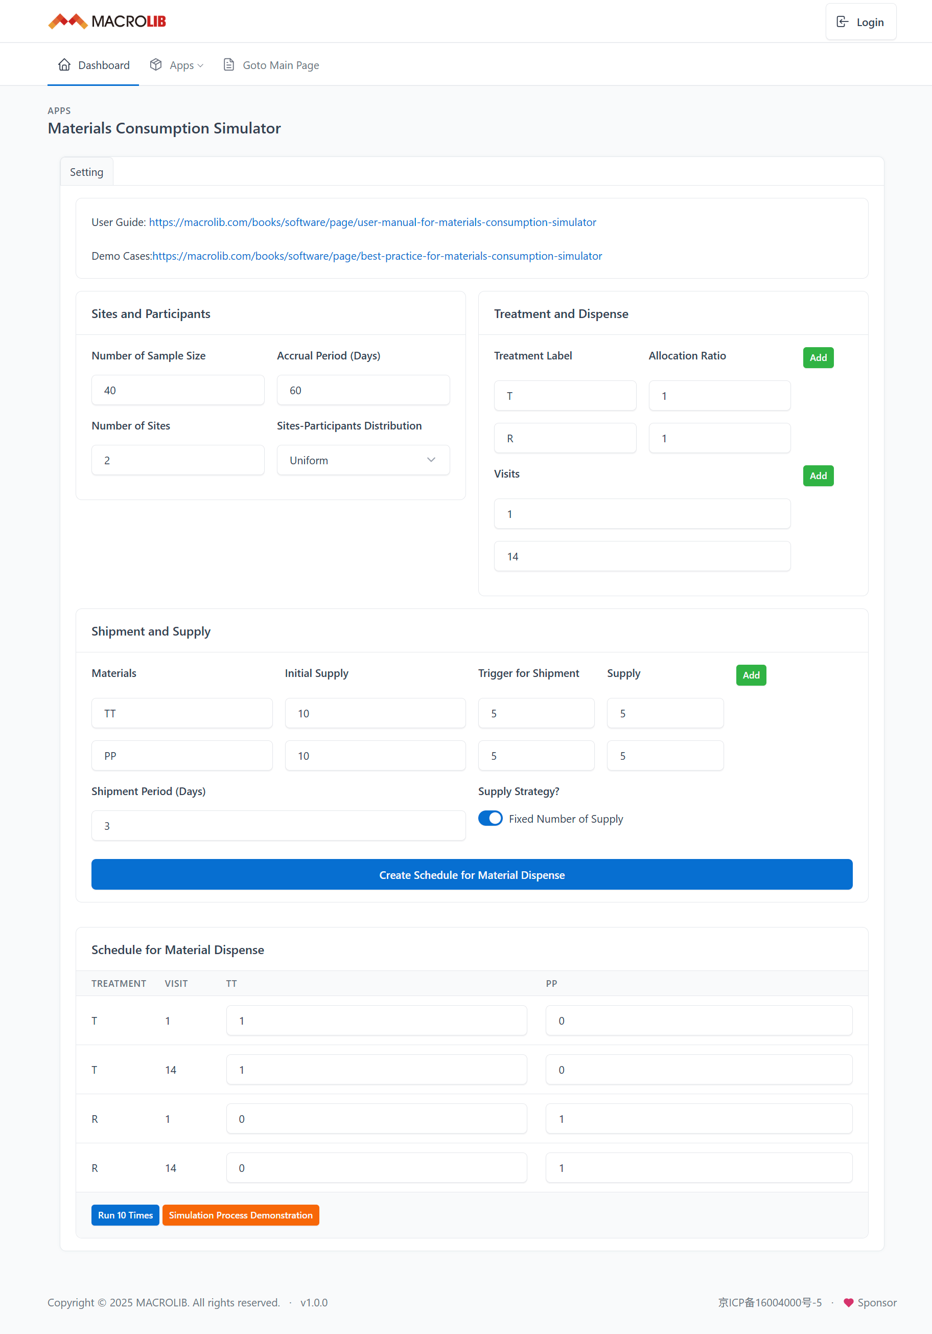Click the Dashboard home icon
This screenshot has width=932, height=1334.
coord(64,65)
